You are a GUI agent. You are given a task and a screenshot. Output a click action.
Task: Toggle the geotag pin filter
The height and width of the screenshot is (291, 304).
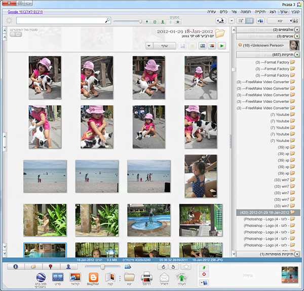pos(147,22)
